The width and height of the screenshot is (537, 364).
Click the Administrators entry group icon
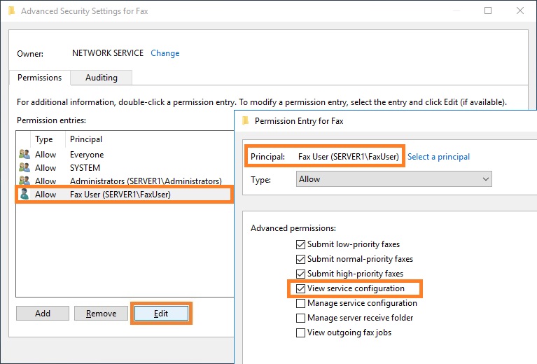(x=25, y=181)
